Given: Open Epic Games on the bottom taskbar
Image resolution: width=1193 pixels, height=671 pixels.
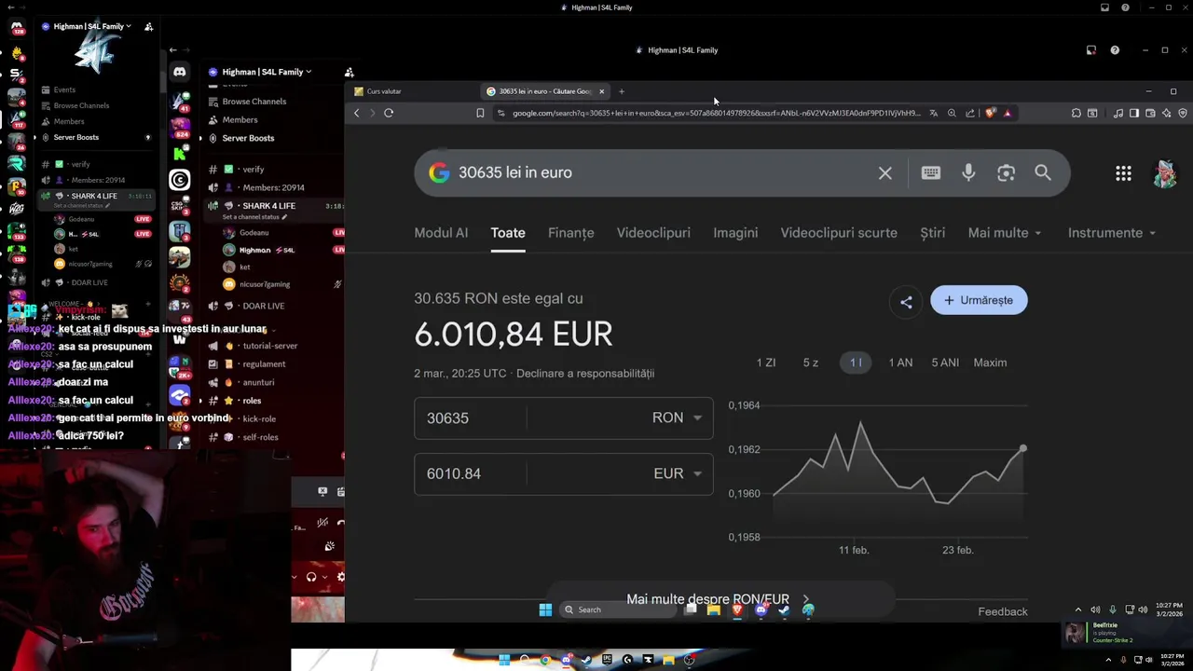Looking at the screenshot, I should (x=607, y=660).
